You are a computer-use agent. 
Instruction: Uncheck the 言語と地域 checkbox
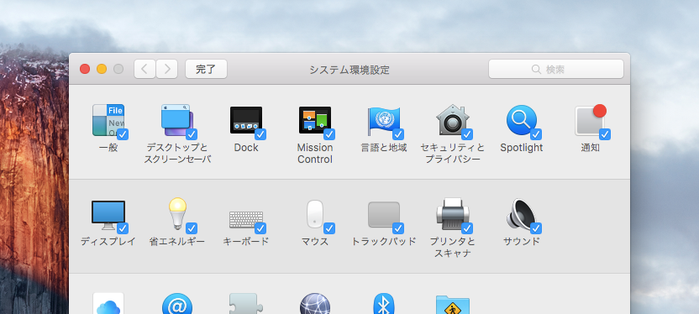[x=398, y=134]
